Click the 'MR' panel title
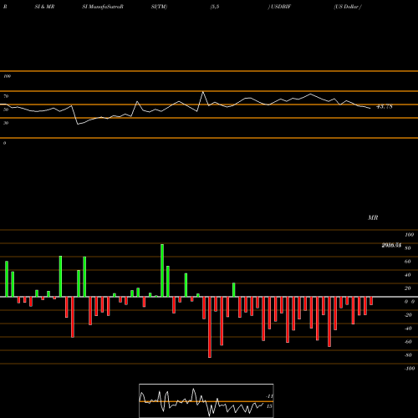This screenshot has width=418, height=418. coord(373,217)
